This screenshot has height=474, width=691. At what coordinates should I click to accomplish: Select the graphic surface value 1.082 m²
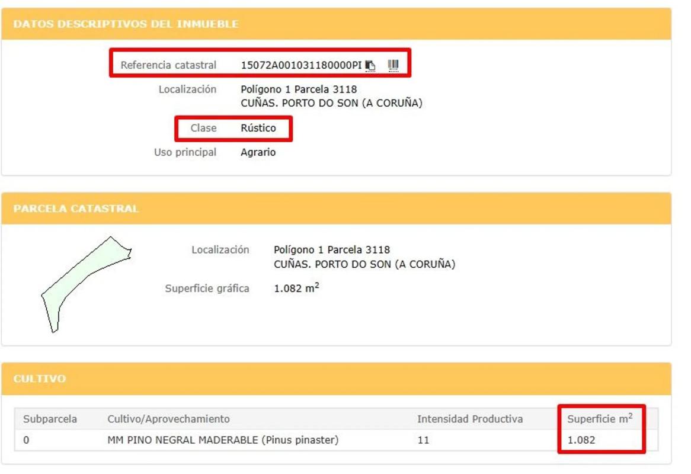tap(296, 289)
